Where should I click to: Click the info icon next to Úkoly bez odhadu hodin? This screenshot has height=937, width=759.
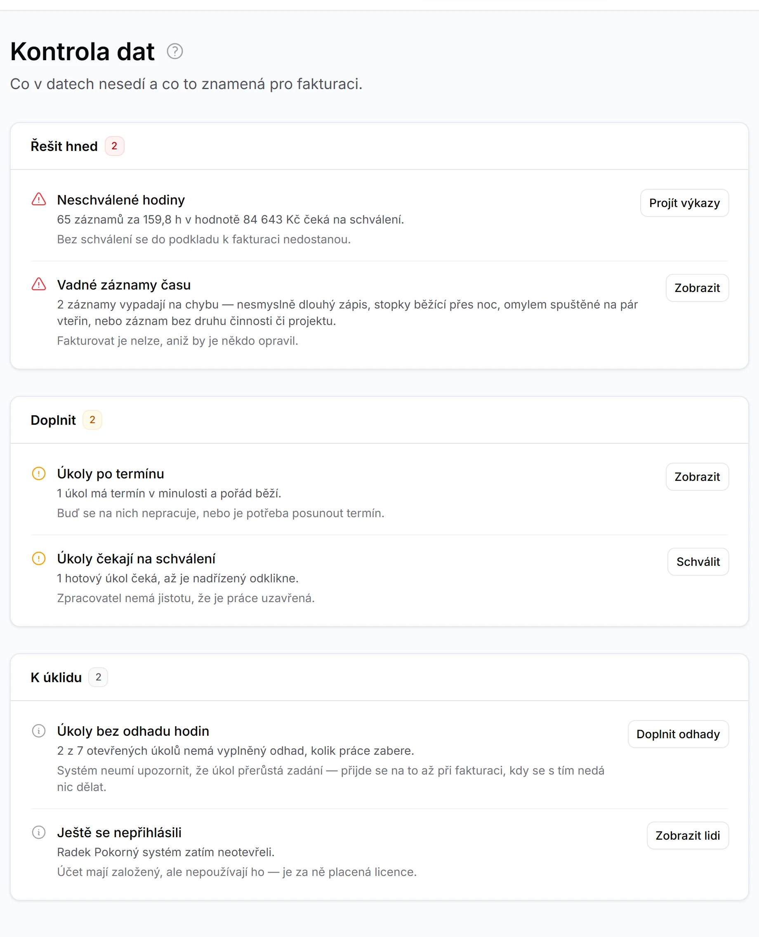tap(39, 731)
